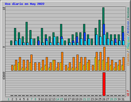Screen dimensions: 131x102
Task: Click the Accesos legend label
Action: point(128,13)
